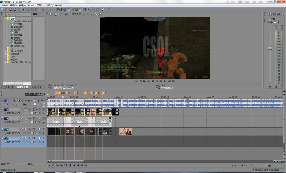Expand the GPU 加速 folder
The width and height of the screenshot is (286, 173).
(x=5, y=54)
